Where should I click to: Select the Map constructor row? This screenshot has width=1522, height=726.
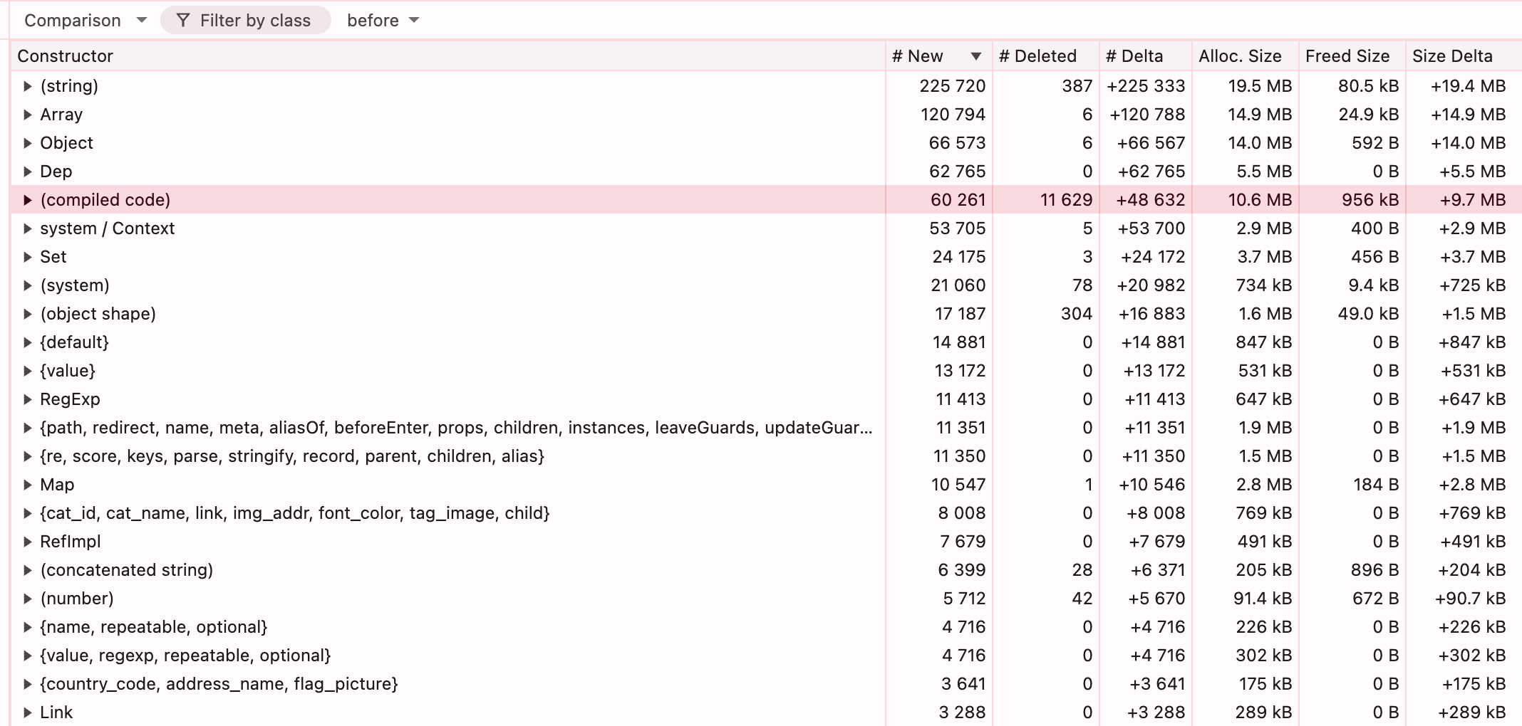tap(57, 485)
